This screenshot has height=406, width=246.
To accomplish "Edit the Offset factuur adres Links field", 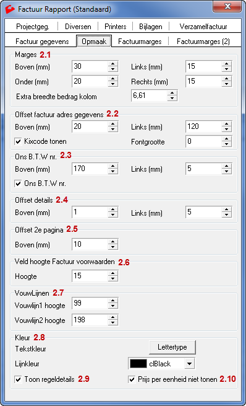I will [203, 126].
